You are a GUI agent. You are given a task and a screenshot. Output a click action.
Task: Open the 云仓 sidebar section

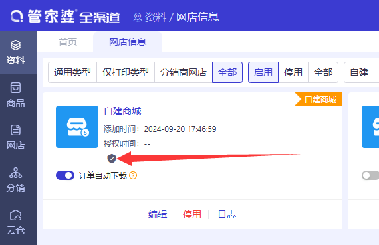(x=15, y=222)
